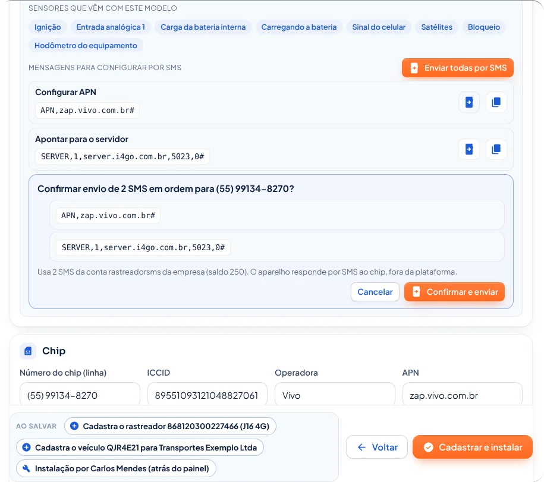Go back with the Voltar button
This screenshot has width=544, height=482.
pos(377,448)
